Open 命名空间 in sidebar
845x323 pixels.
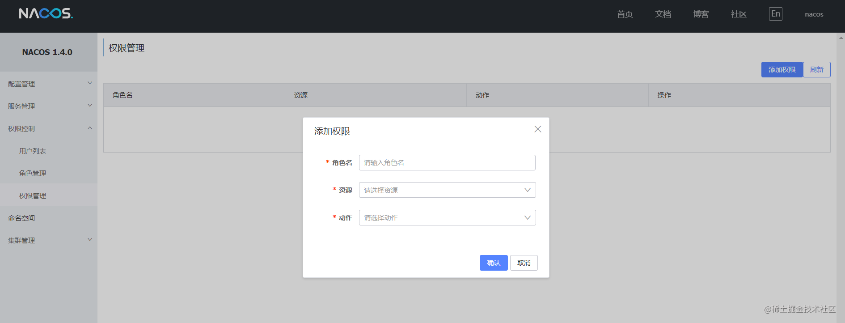(49, 218)
